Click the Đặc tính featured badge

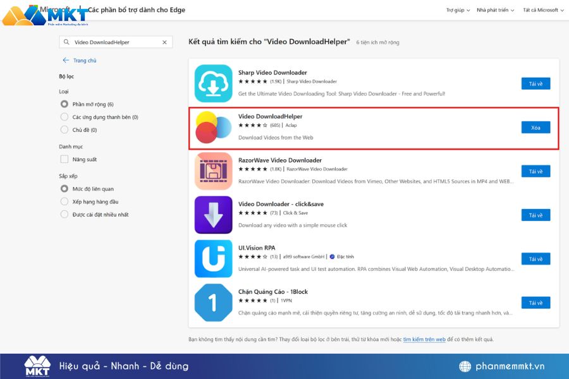(341, 257)
